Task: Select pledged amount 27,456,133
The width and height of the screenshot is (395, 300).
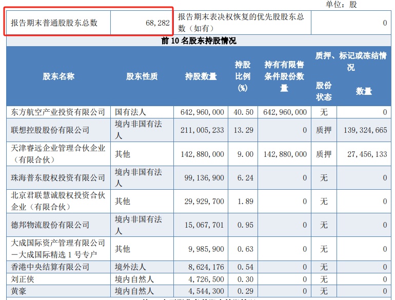Action: [x=367, y=154]
